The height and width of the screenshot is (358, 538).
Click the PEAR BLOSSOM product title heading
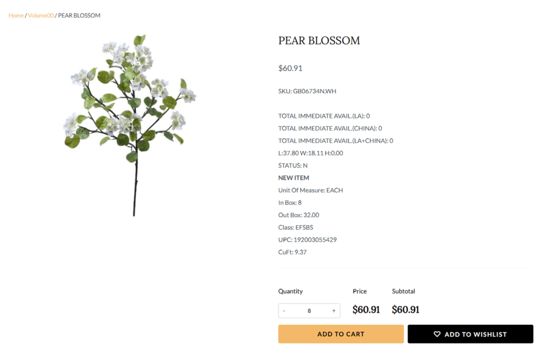coord(319,41)
